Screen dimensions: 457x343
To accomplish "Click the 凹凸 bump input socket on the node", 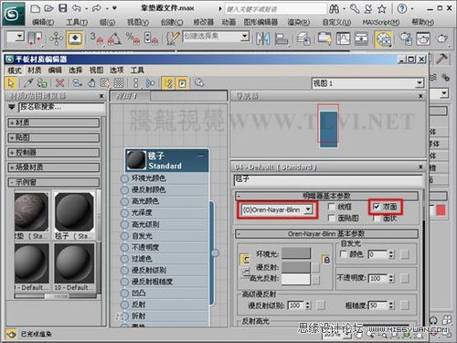I will click(x=124, y=294).
